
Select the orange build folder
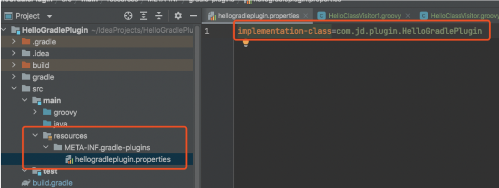(41, 65)
